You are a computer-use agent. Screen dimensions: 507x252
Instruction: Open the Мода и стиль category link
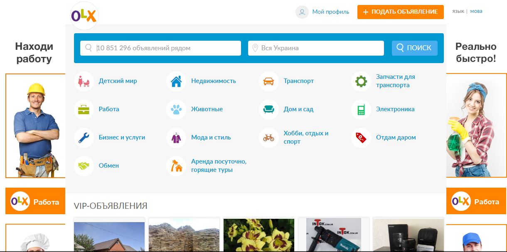(211, 137)
